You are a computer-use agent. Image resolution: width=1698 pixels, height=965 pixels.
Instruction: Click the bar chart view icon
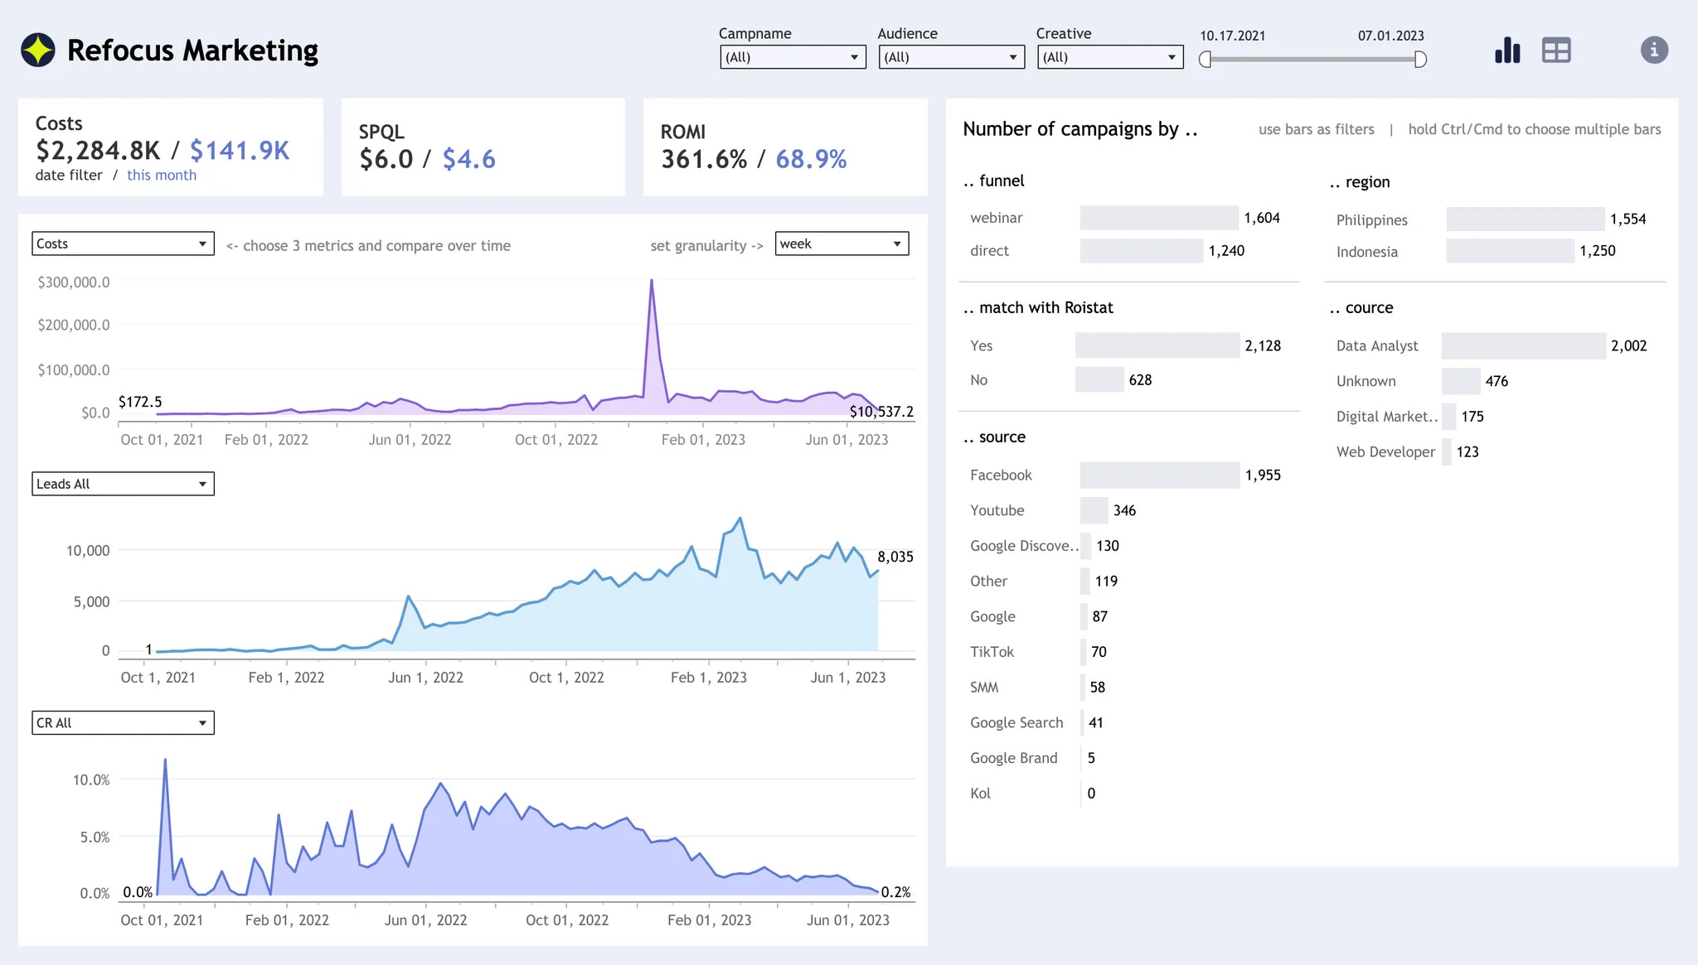pyautogui.click(x=1506, y=51)
